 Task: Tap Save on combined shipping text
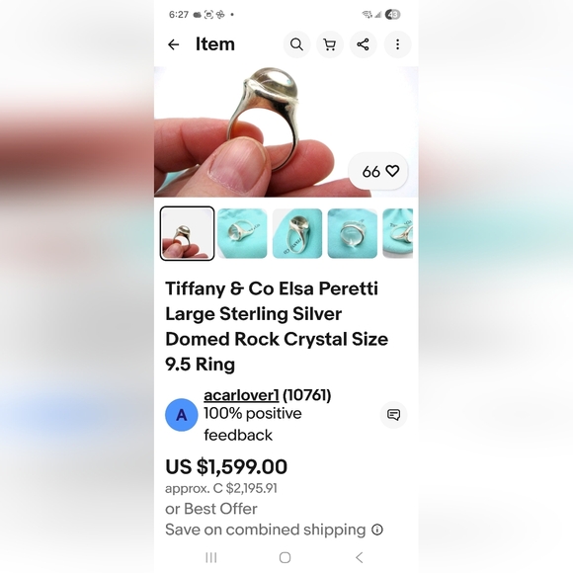(x=266, y=530)
